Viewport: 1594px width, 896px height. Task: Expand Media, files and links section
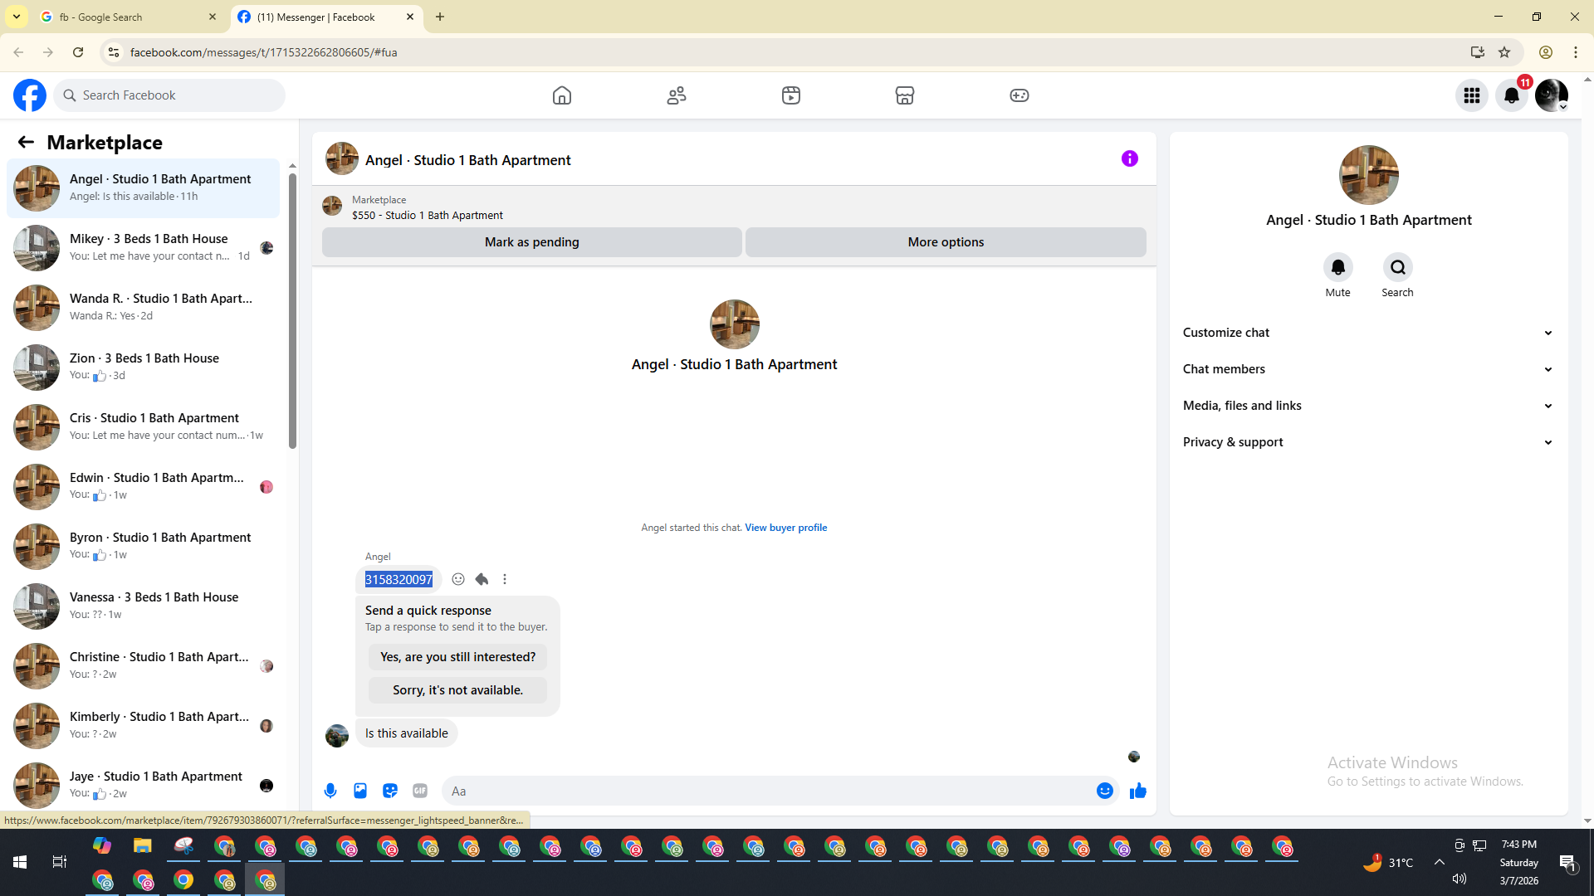[x=1369, y=406]
